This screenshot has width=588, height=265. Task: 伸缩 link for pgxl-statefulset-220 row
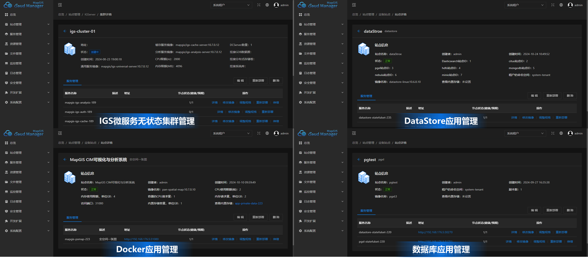click(570, 242)
